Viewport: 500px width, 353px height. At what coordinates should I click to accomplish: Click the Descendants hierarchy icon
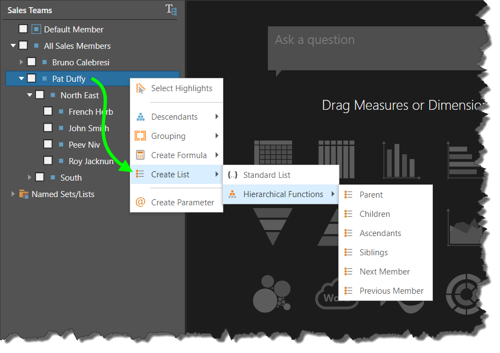[x=140, y=117]
